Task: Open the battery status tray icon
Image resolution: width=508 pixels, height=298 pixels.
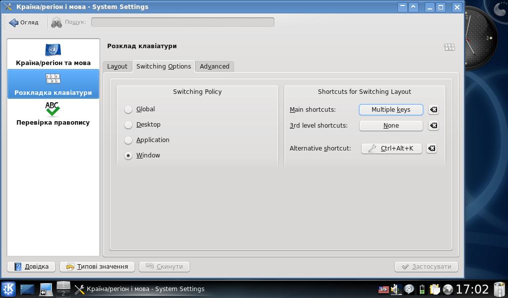Action: [422, 289]
